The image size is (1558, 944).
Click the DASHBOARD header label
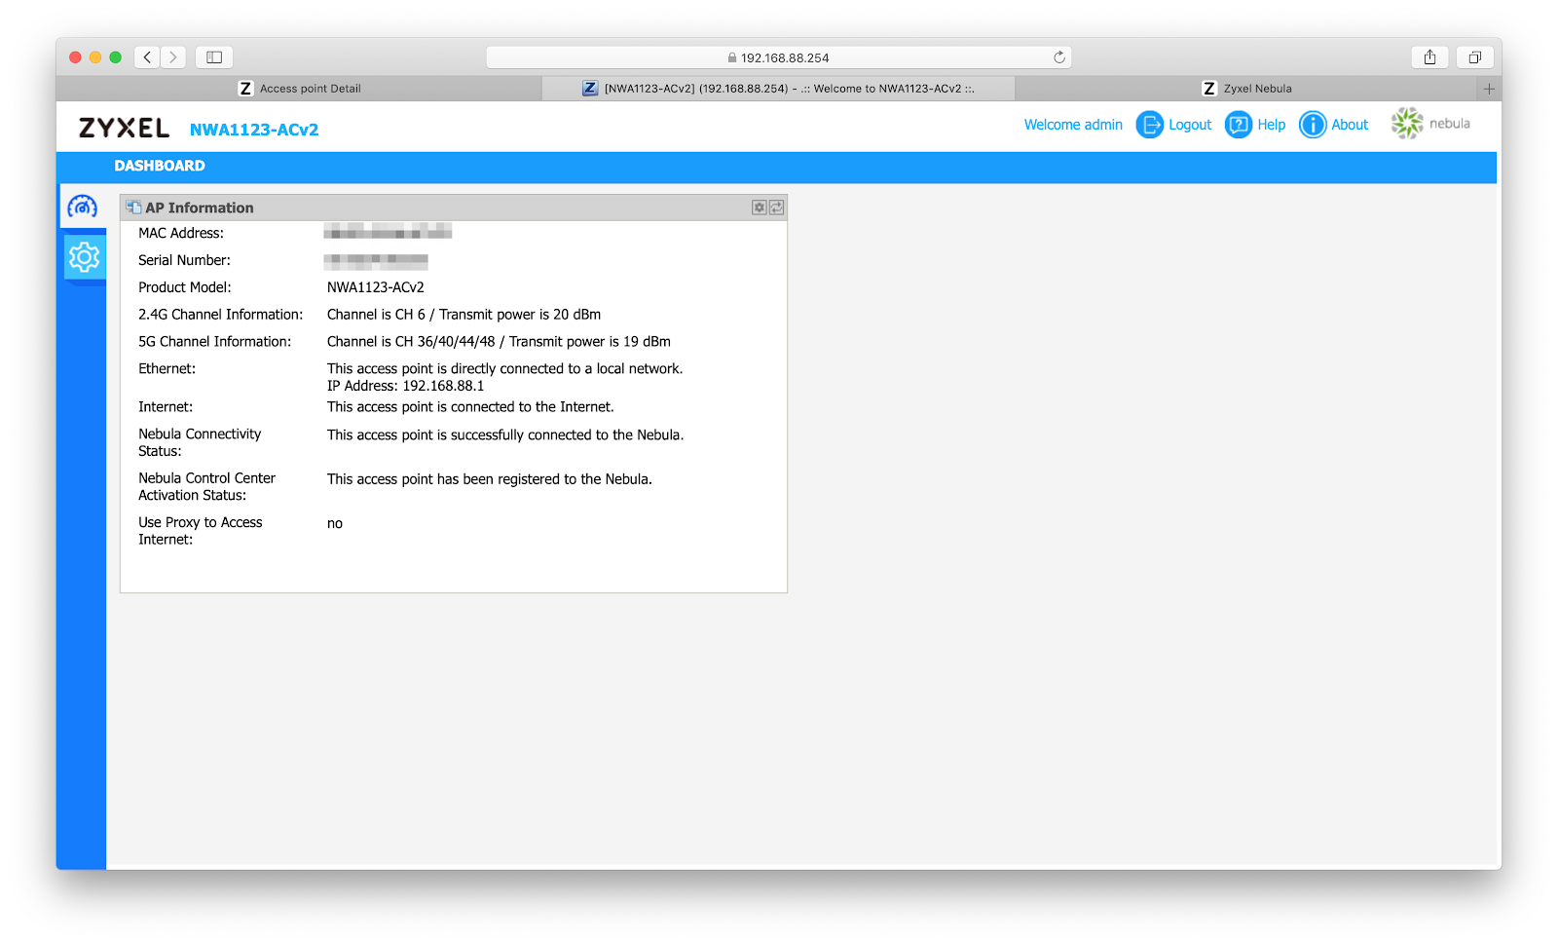(160, 166)
